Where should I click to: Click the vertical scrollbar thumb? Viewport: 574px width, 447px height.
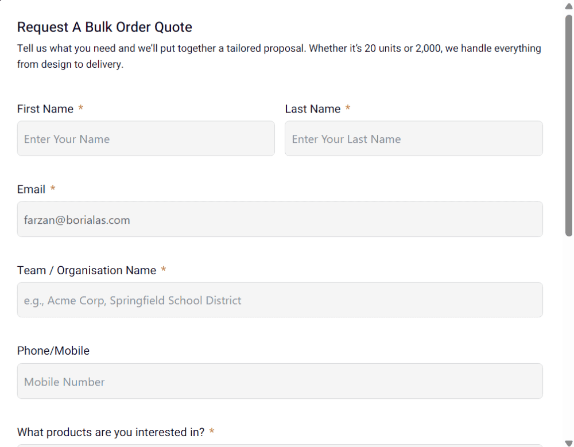tap(569, 126)
